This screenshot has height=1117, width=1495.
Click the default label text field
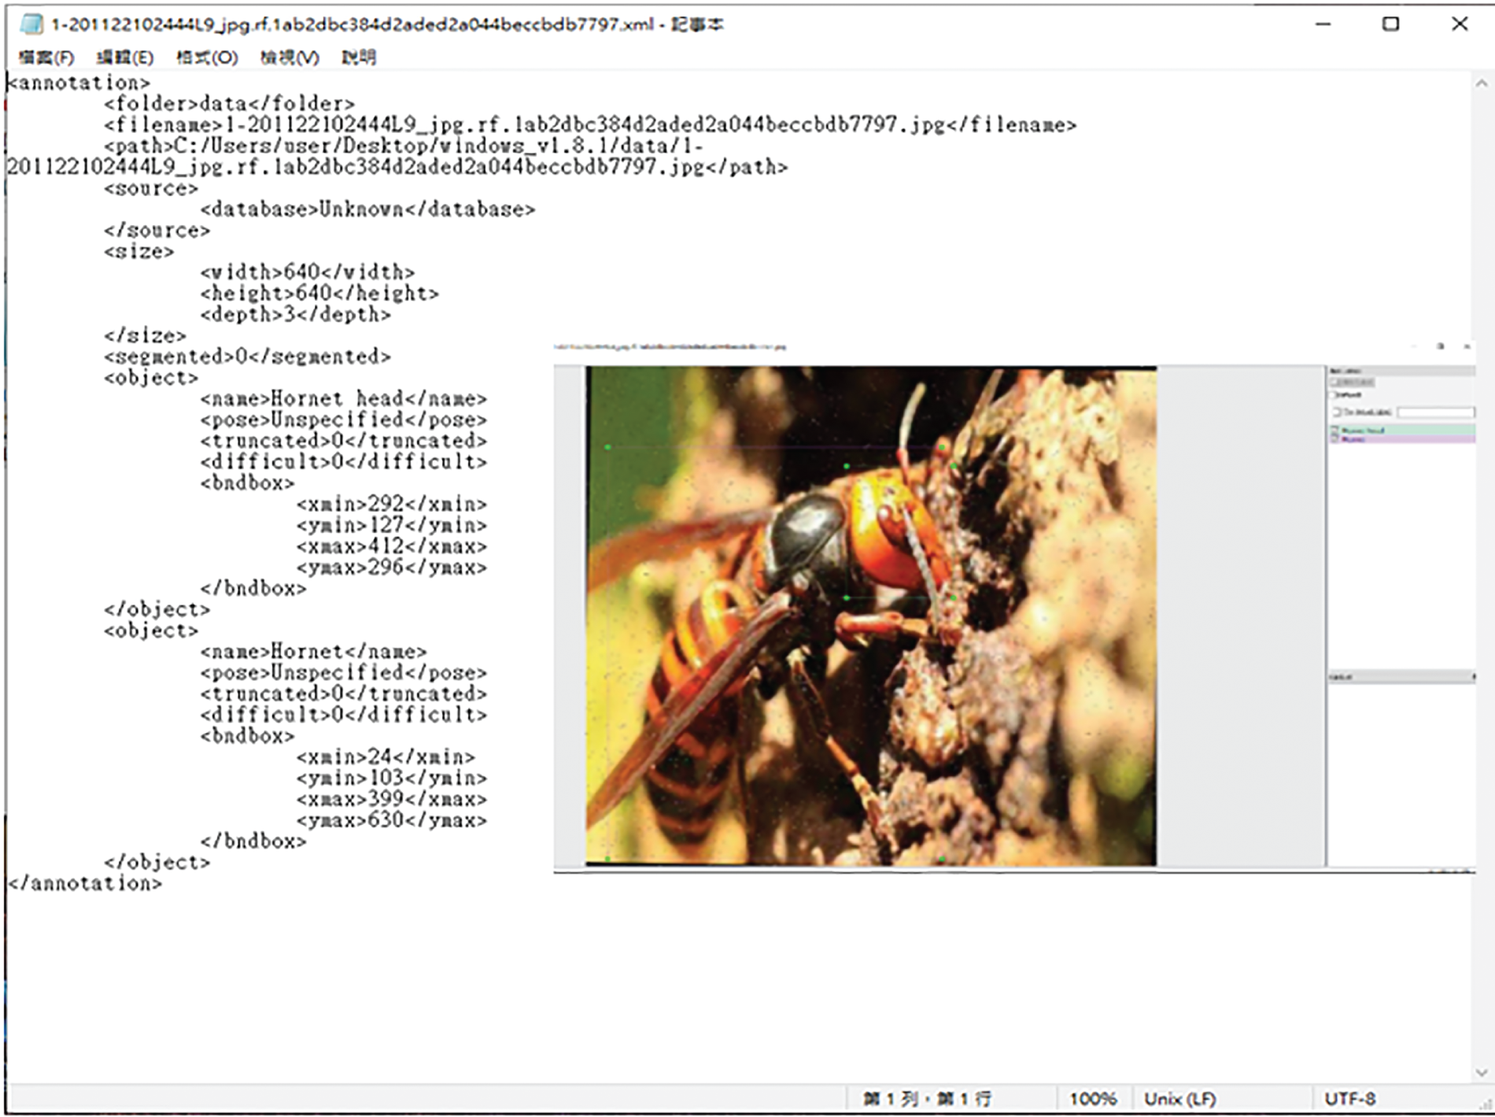tap(1435, 412)
